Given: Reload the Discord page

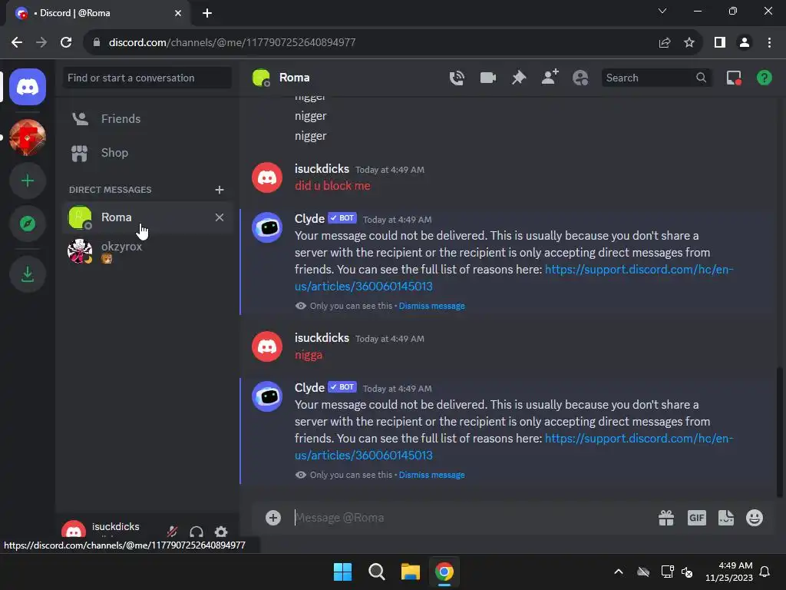Looking at the screenshot, I should click(x=66, y=43).
